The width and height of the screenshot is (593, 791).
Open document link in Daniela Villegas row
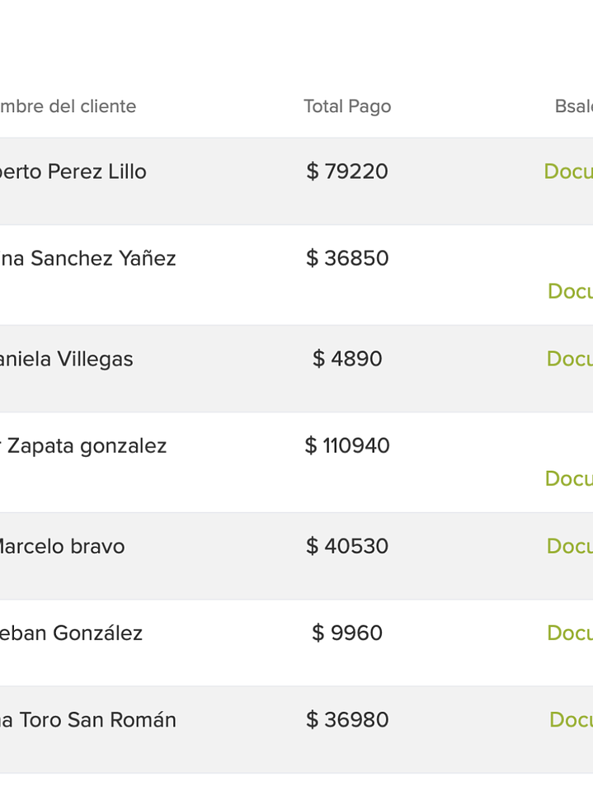click(x=570, y=359)
